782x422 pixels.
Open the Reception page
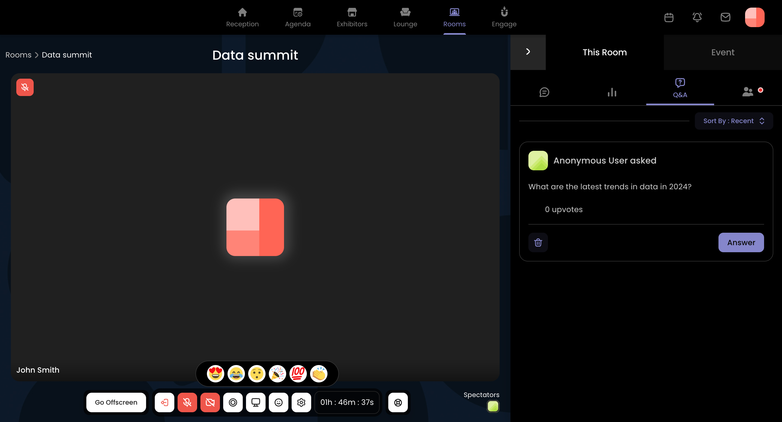pyautogui.click(x=242, y=17)
